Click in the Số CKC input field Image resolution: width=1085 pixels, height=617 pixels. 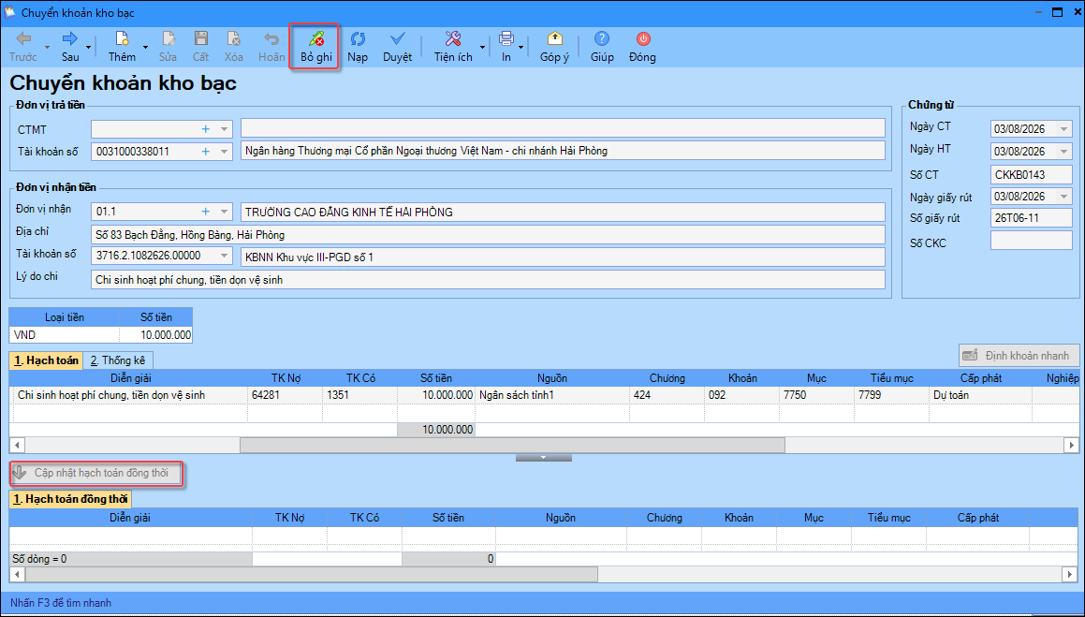tap(1031, 240)
